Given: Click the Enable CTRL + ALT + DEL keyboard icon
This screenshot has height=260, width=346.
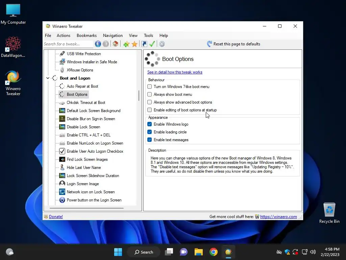Looking at the screenshot, I should (62, 135).
